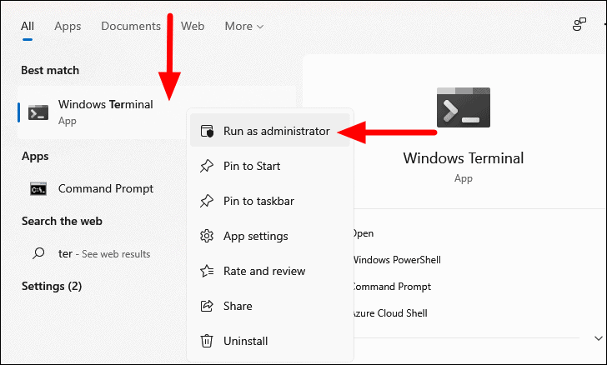Image resolution: width=607 pixels, height=365 pixels.
Task: Click the Pin to taskbar pin icon
Action: coord(207,201)
